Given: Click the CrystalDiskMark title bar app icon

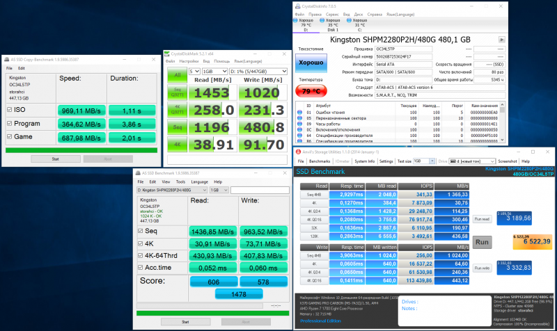Looking at the screenshot, I should [167, 54].
